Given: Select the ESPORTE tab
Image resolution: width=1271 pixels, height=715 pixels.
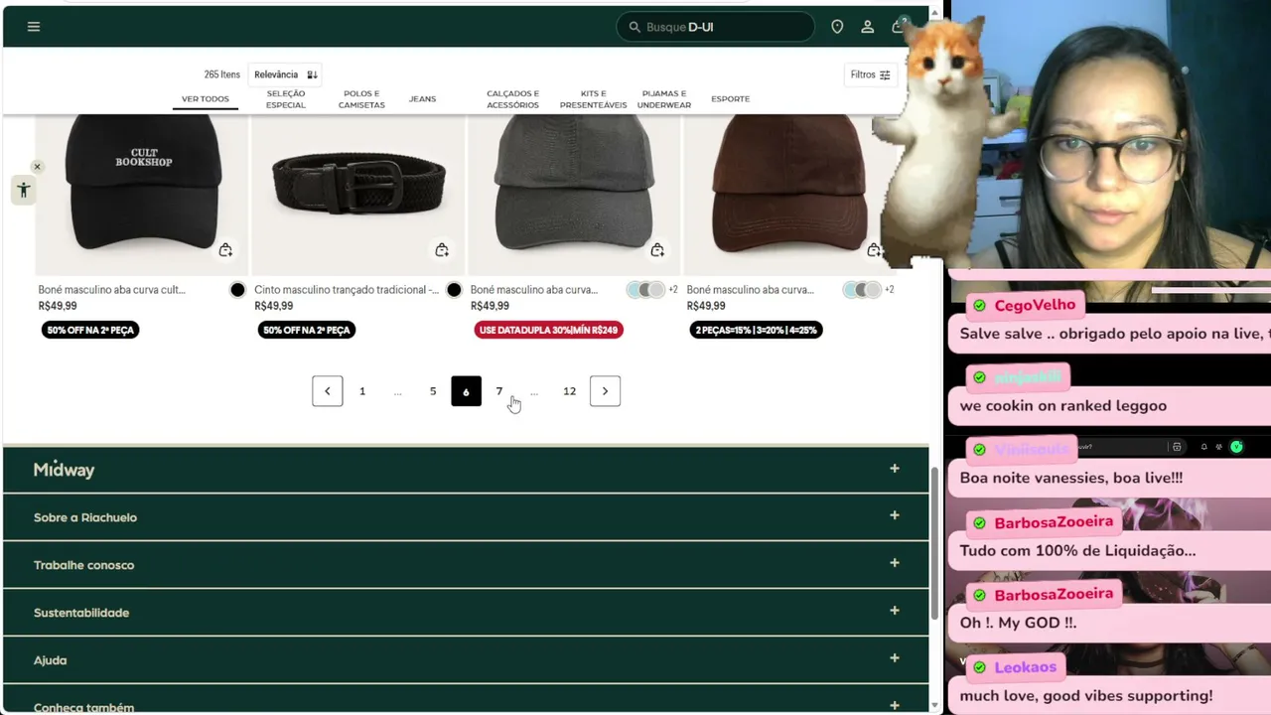Looking at the screenshot, I should click(730, 99).
